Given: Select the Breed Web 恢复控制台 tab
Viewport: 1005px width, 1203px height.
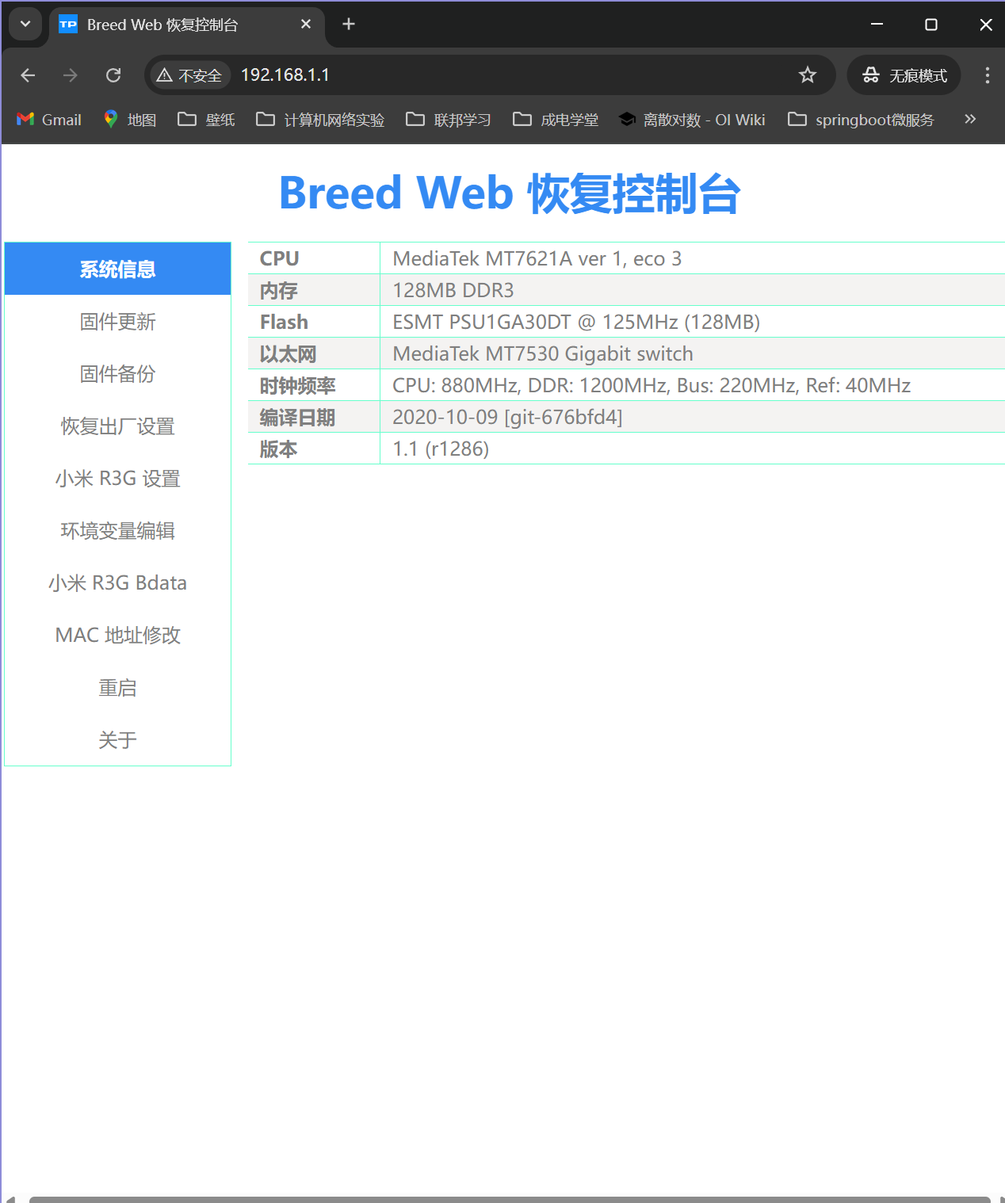Looking at the screenshot, I should (x=187, y=25).
